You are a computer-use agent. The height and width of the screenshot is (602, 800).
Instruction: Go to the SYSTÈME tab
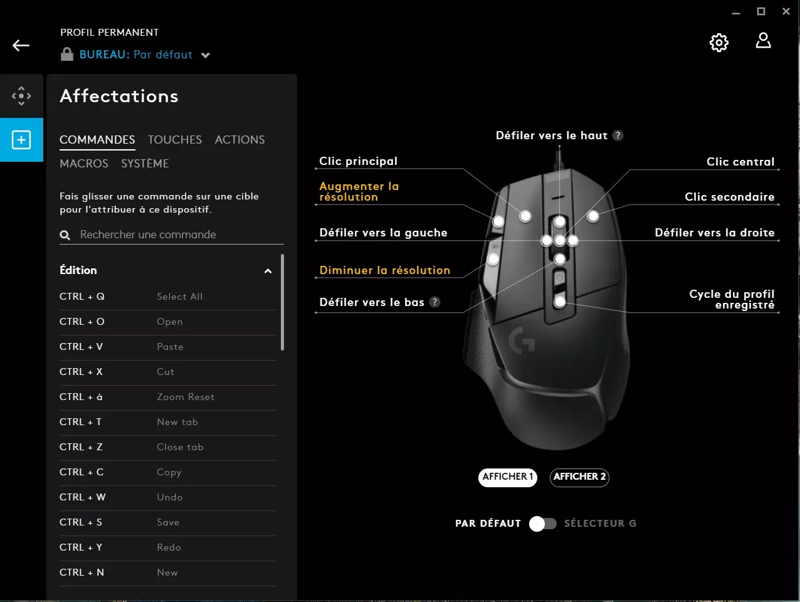click(x=145, y=164)
